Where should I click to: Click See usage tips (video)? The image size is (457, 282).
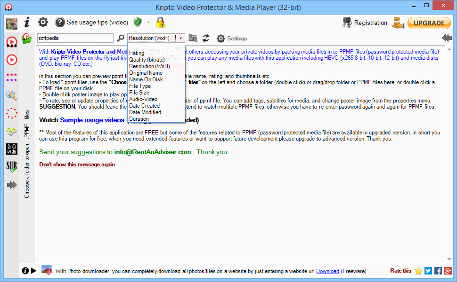(98, 23)
